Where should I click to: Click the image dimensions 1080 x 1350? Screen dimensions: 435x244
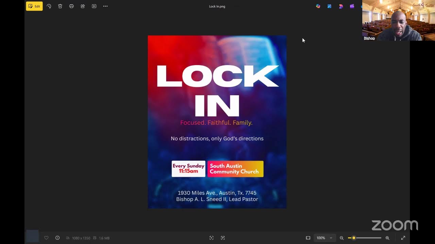(81, 238)
